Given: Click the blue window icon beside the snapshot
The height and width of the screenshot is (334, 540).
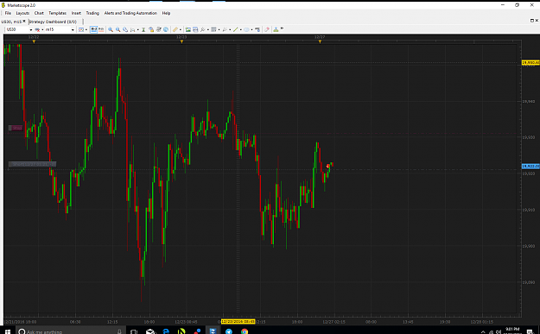Looking at the screenshot, I should tap(195, 29).
